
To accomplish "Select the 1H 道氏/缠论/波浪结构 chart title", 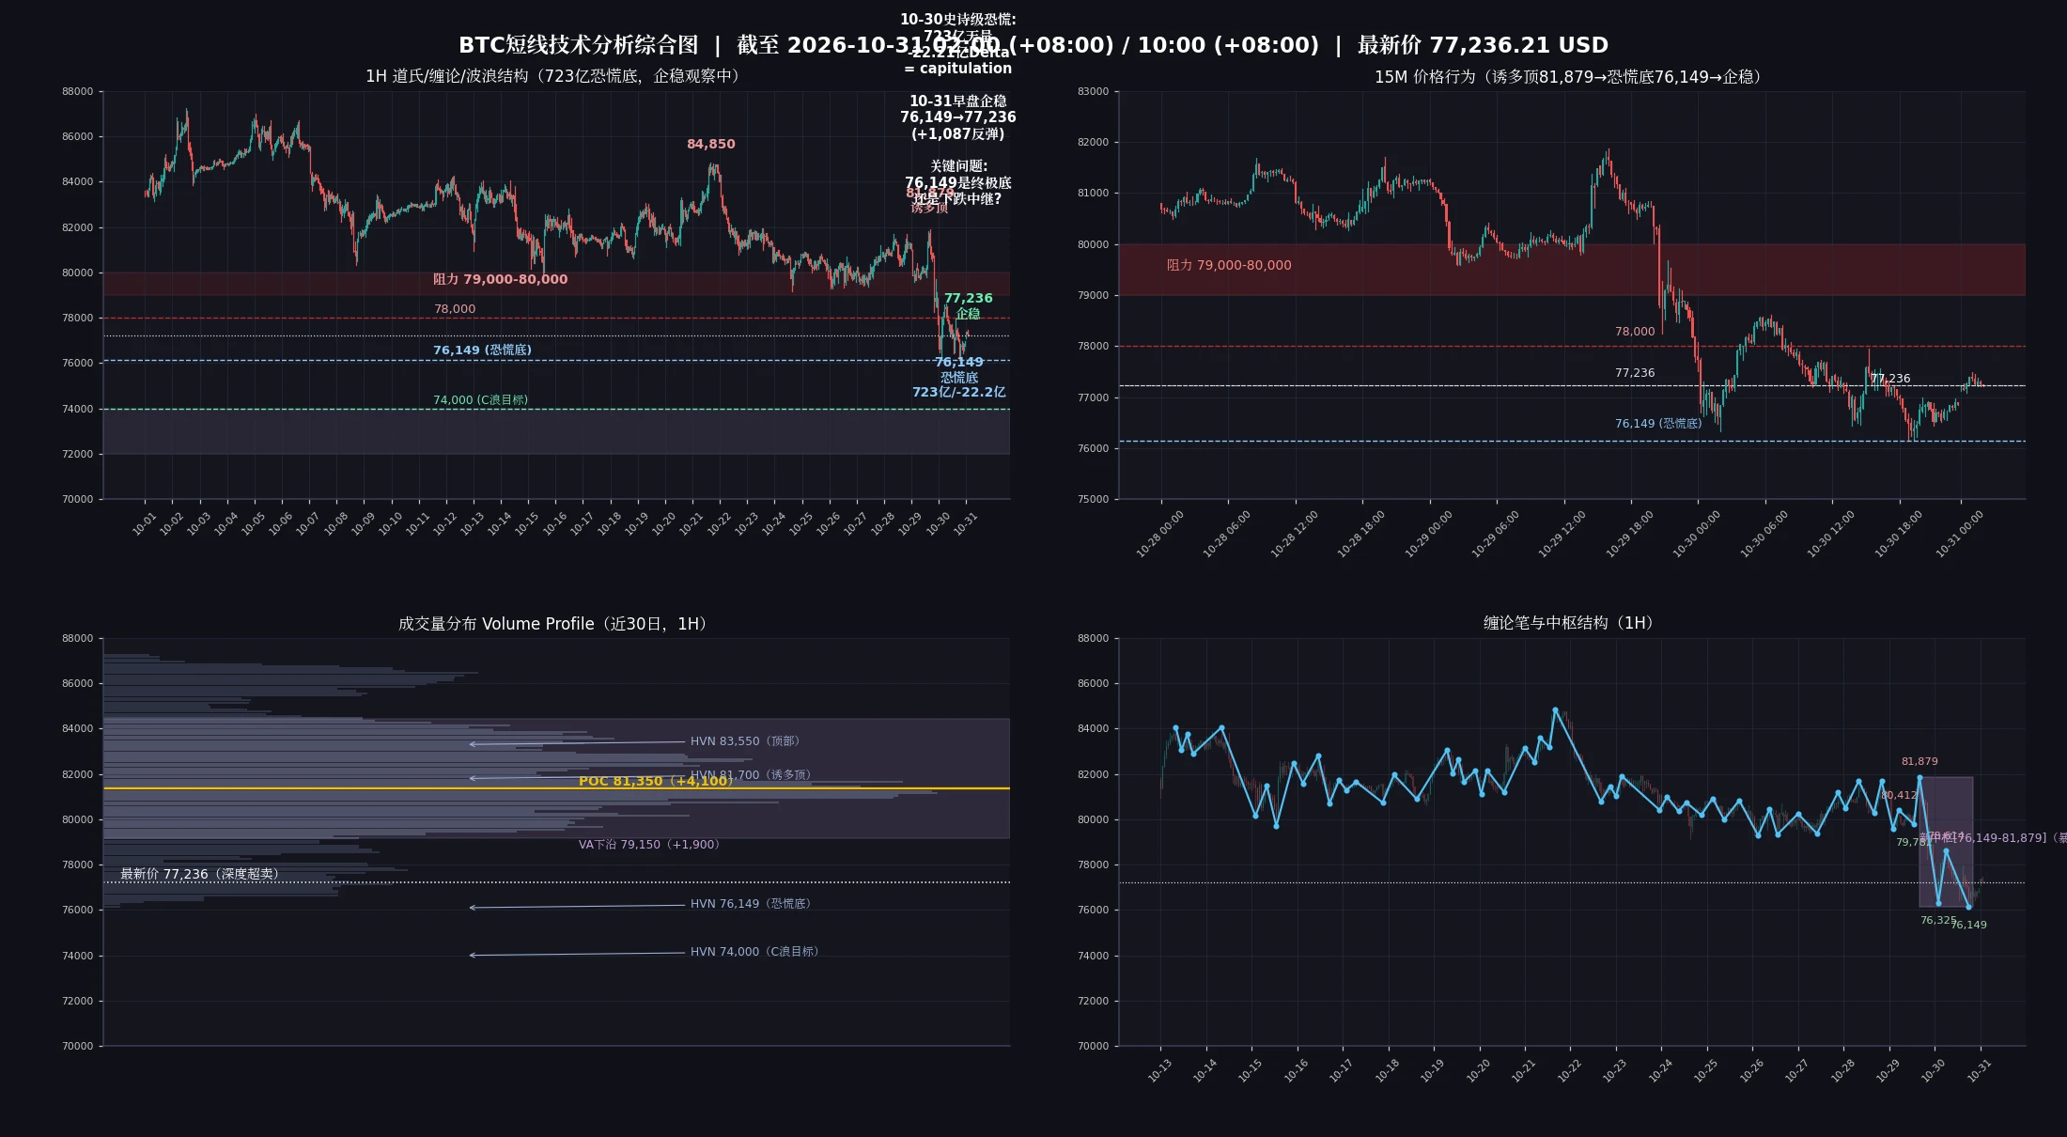I will coord(556,76).
